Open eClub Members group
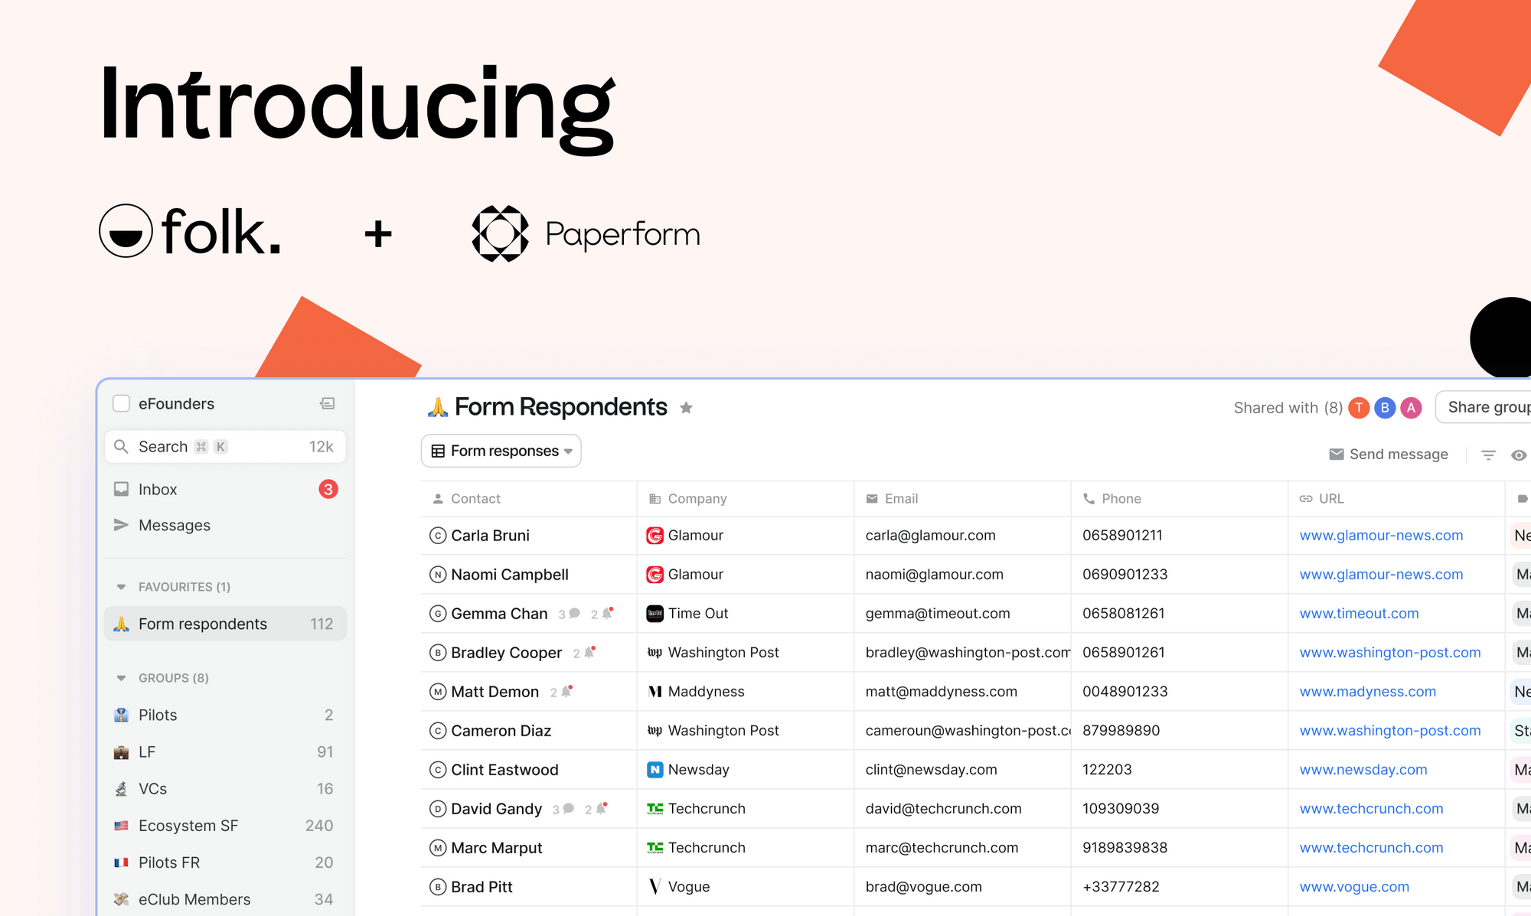Image resolution: width=1531 pixels, height=916 pixels. click(x=194, y=898)
